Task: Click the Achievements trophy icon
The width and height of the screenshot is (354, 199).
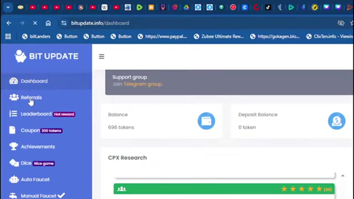Action: [x=14, y=146]
